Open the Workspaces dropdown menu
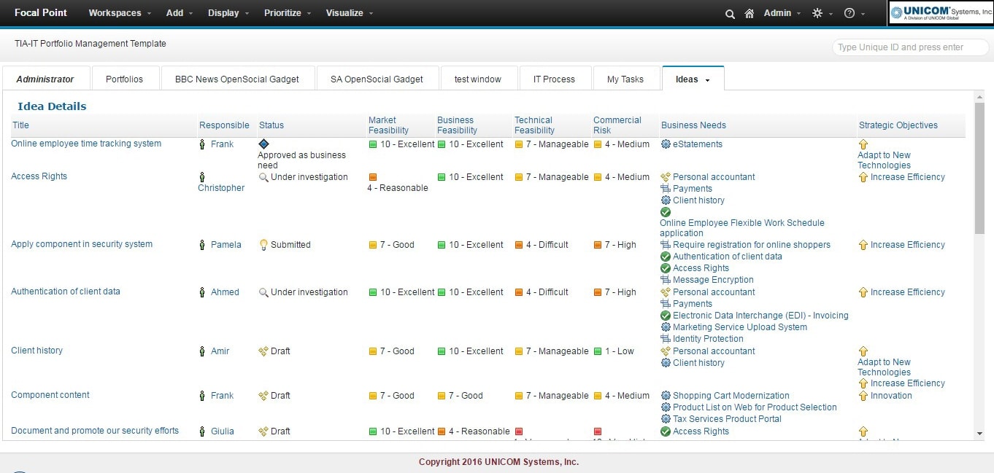Image resolution: width=994 pixels, height=473 pixels. 120,13
